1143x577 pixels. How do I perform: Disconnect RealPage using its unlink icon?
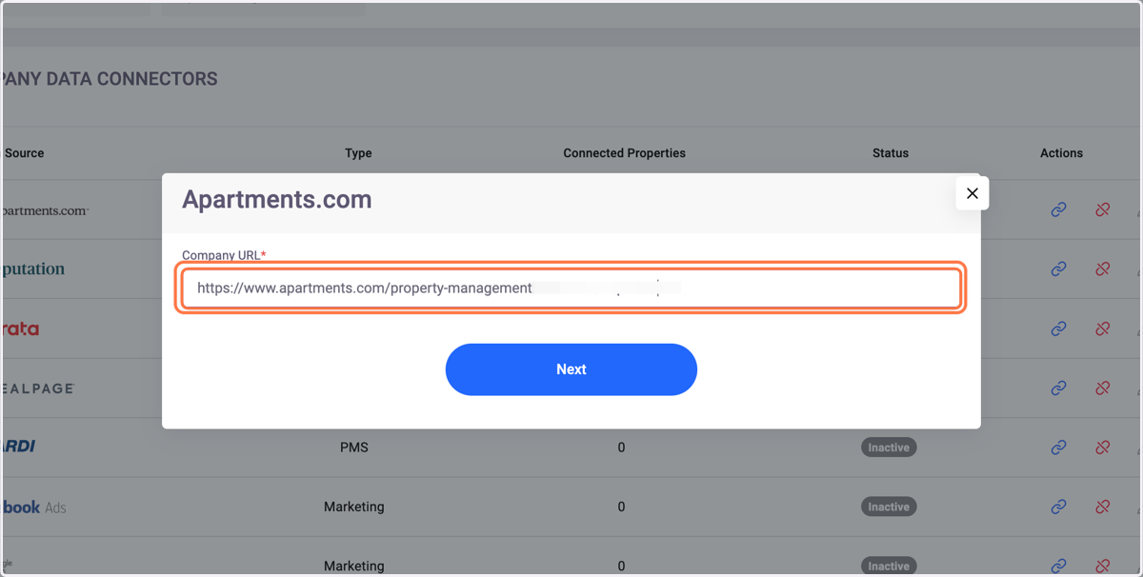click(1102, 388)
